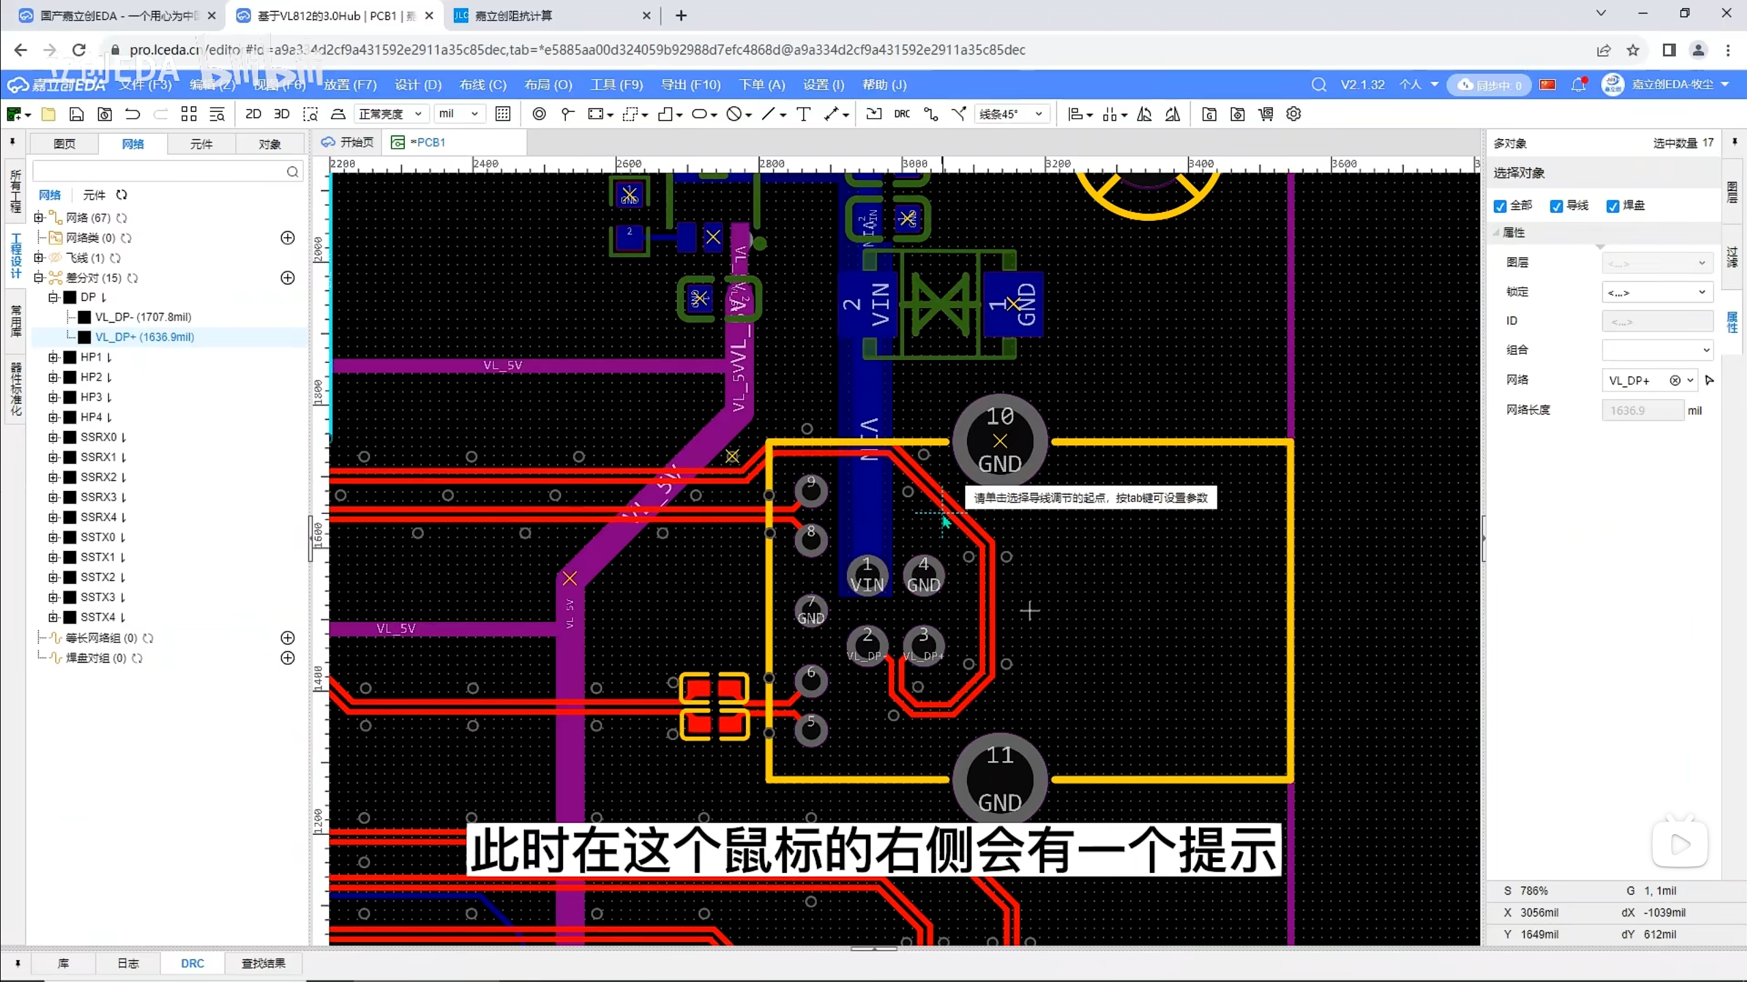This screenshot has width=1747, height=982.
Task: Click the via placement icon
Action: pos(539,114)
